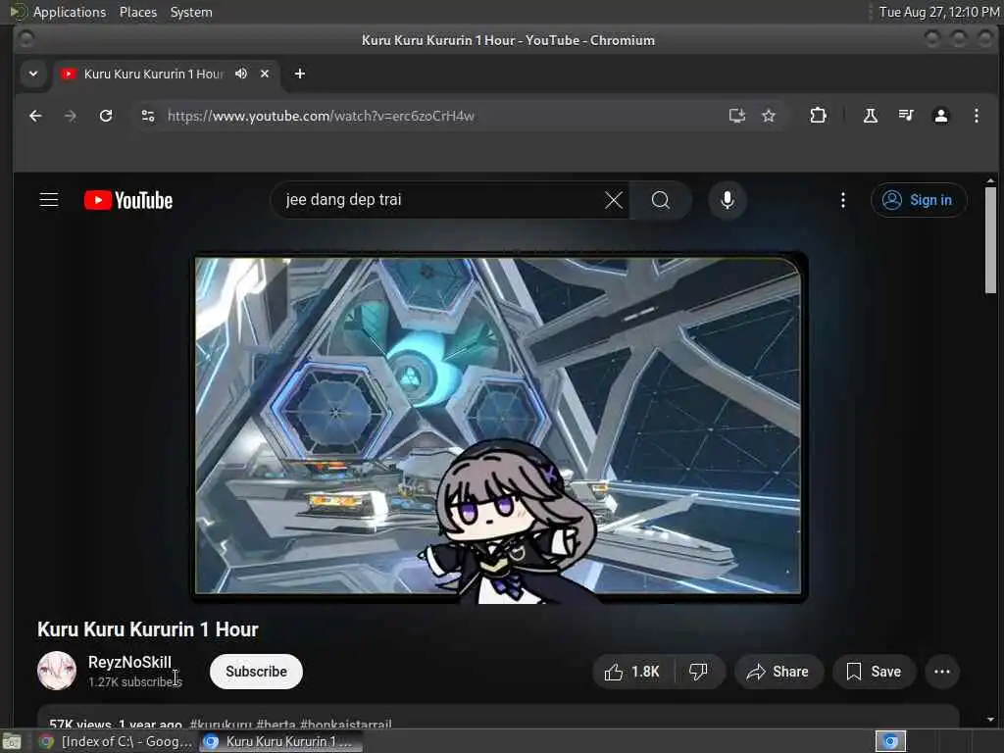The width and height of the screenshot is (1004, 753).
Task: Click the video player to pause
Action: [x=497, y=426]
